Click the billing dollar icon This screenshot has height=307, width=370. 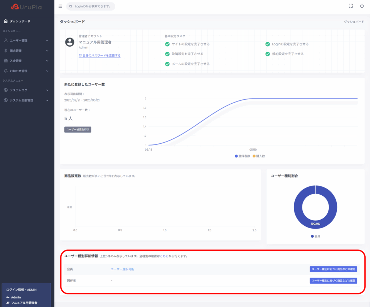6,51
